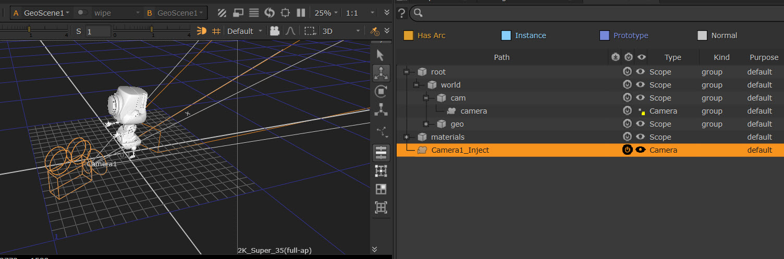Click the camera lock icon in viewer toolbar
The width and height of the screenshot is (784, 259).
pos(275,31)
